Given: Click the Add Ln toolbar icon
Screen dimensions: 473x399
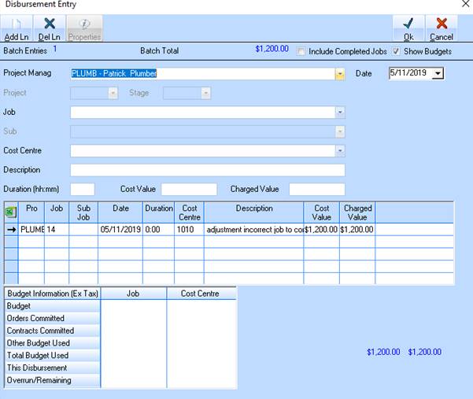Looking at the screenshot, I should tap(16, 28).
